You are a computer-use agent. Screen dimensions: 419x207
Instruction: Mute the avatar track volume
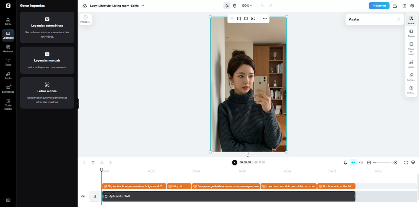point(83,196)
